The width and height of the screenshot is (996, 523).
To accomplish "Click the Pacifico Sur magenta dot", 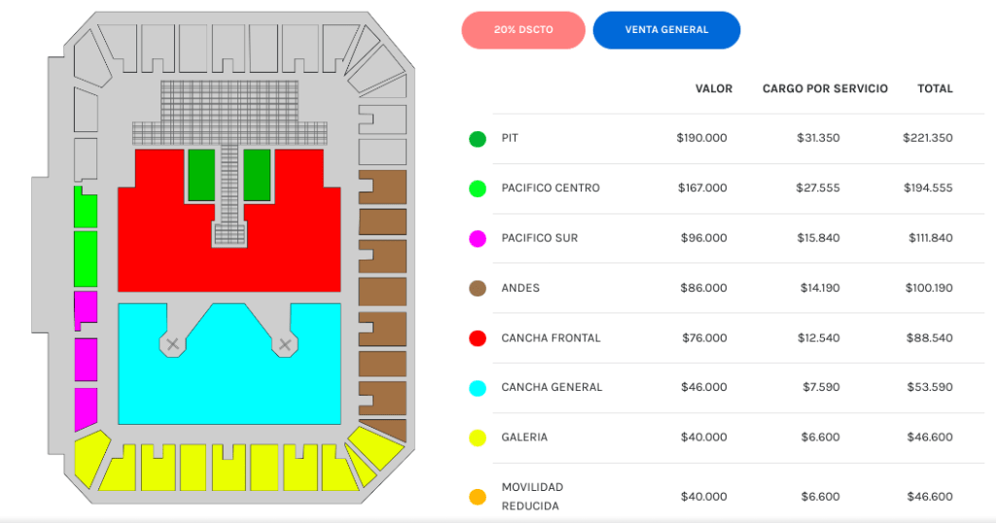I will point(478,238).
